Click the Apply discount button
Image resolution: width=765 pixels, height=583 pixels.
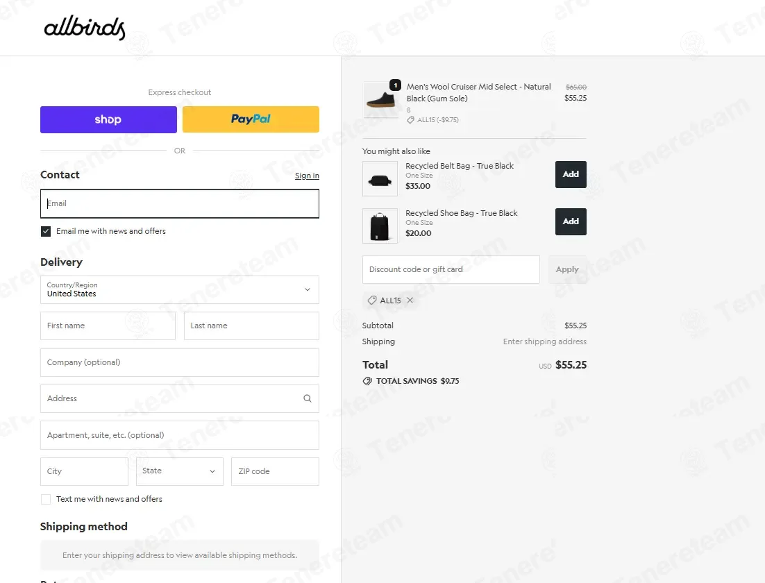pos(567,270)
